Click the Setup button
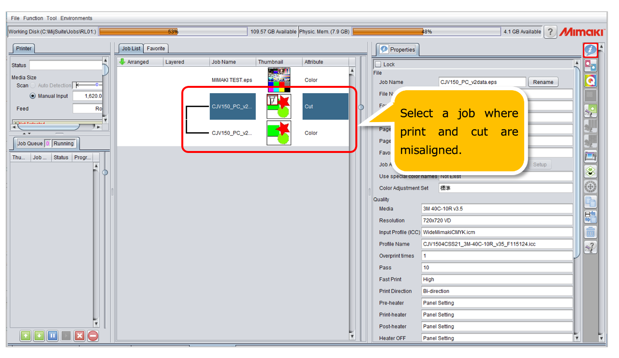The width and height of the screenshot is (619, 358). pyautogui.click(x=540, y=165)
